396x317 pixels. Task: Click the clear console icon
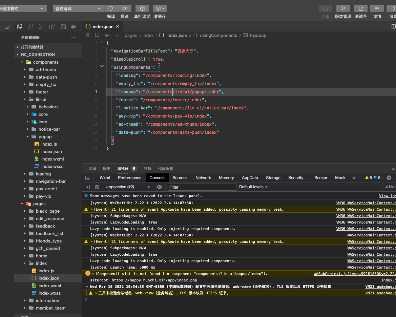click(x=97, y=187)
